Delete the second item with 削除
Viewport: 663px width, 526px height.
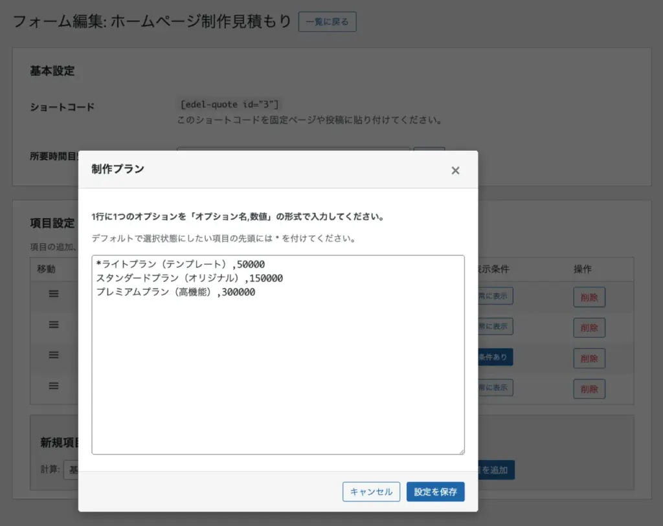coord(589,328)
